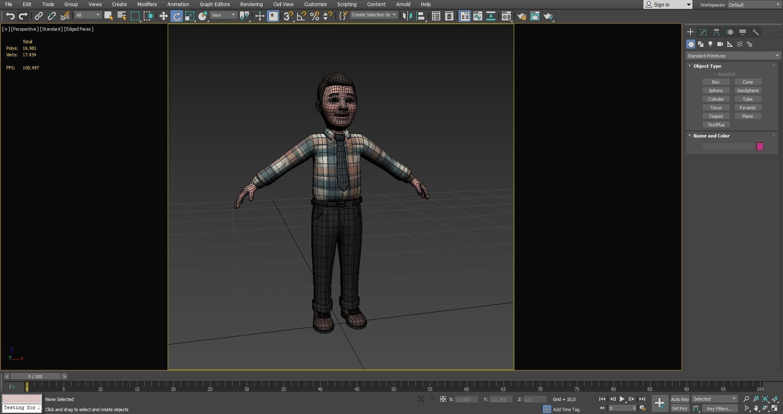Open the Workspaces Default dropdown

(x=754, y=5)
